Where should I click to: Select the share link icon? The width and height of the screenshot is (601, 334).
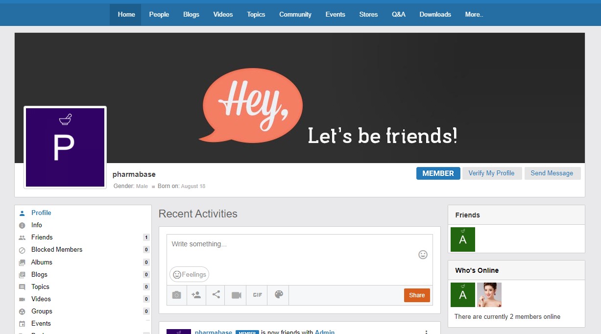coord(216,295)
